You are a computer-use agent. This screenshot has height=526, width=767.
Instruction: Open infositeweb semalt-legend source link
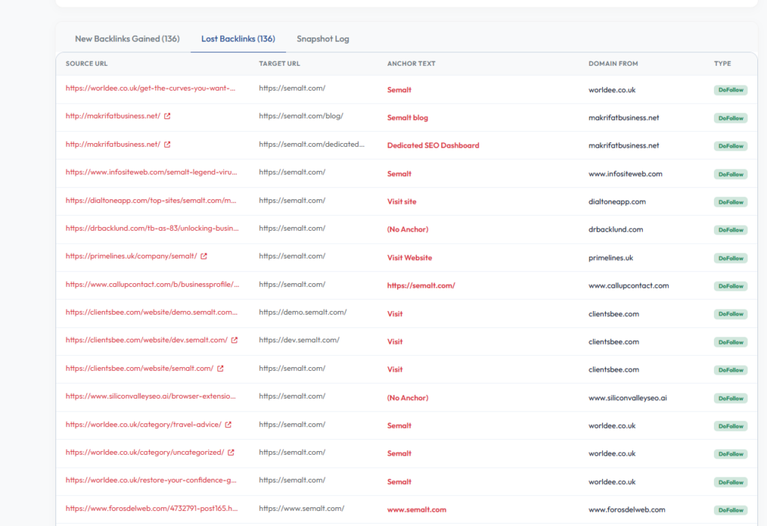pyautogui.click(x=151, y=172)
